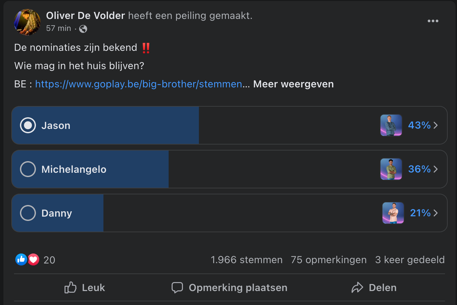Click the speech bubble comment icon
Screen dimensions: 457x305
coord(177,287)
